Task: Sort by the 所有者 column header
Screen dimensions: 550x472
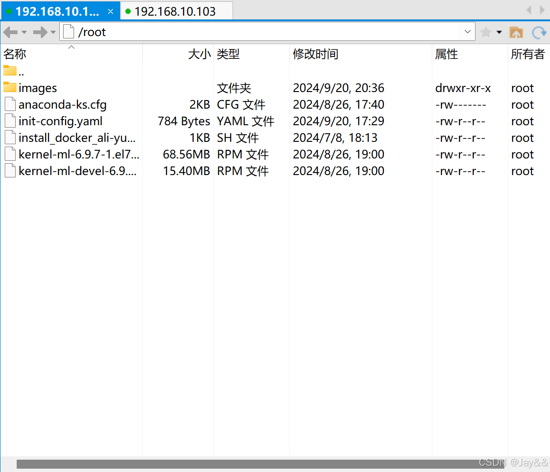Action: [528, 54]
